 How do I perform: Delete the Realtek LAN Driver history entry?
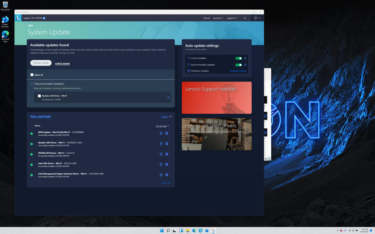(161, 144)
